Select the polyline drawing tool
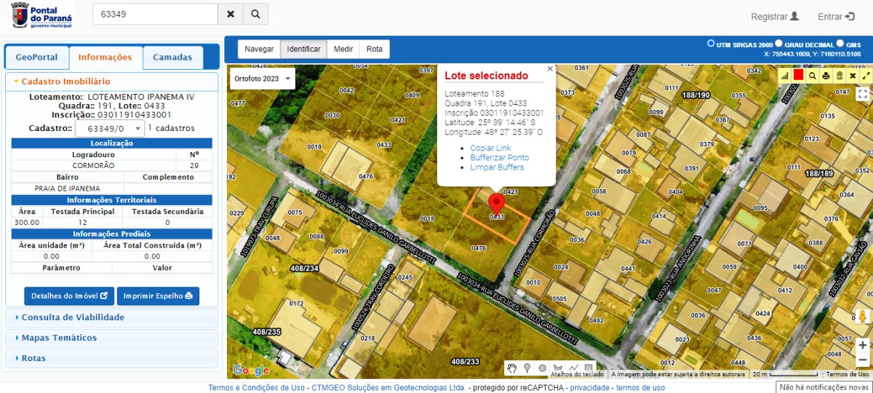The height and width of the screenshot is (393, 873). coord(573,368)
